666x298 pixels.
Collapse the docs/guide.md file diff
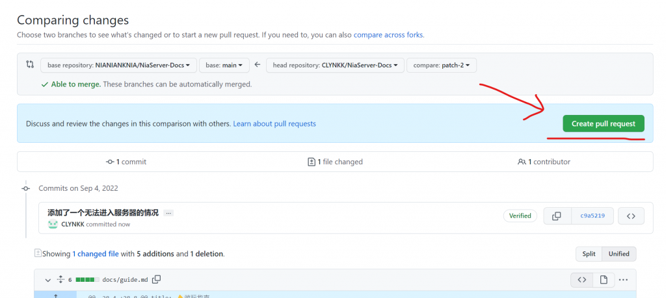[48, 280]
